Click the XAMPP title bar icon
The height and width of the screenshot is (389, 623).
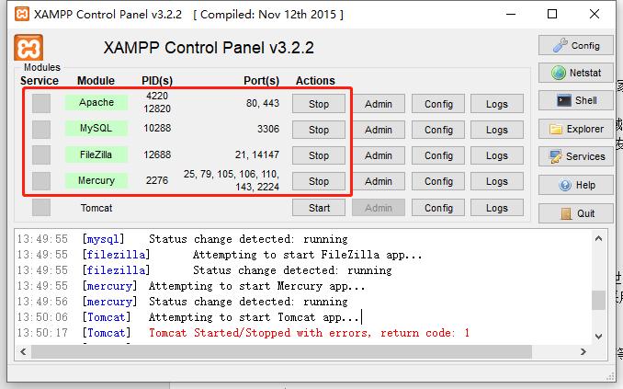22,14
